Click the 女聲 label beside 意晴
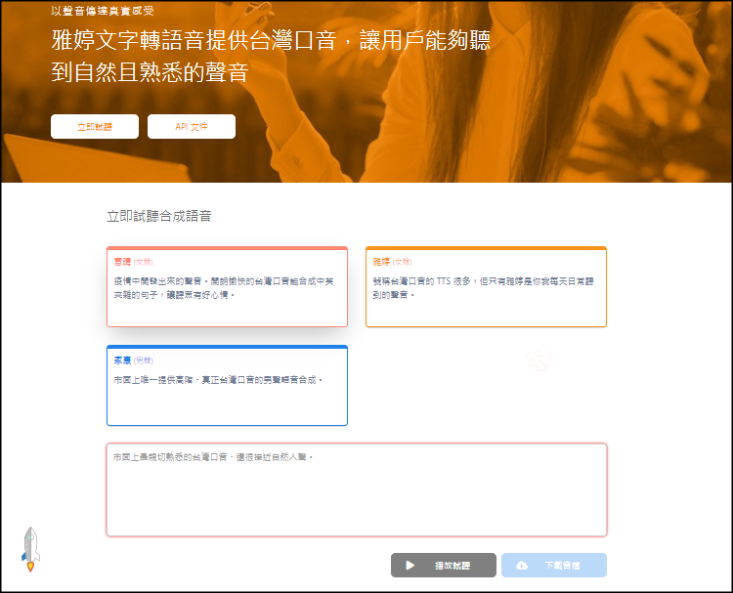The width and height of the screenshot is (733, 593). pos(144,263)
